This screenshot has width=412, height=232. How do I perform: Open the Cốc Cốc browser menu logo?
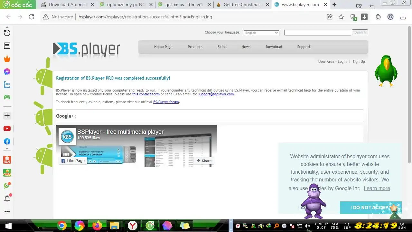(18, 5)
